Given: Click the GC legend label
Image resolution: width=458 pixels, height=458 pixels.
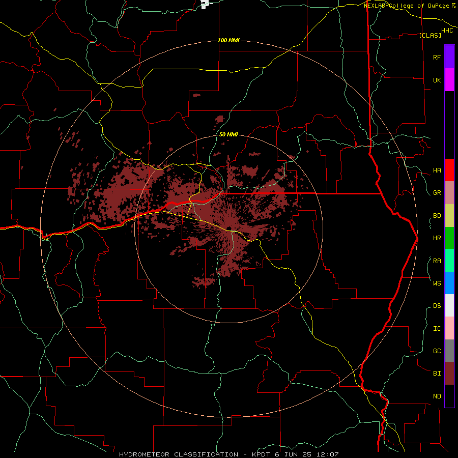Looking at the screenshot, I should [437, 351].
